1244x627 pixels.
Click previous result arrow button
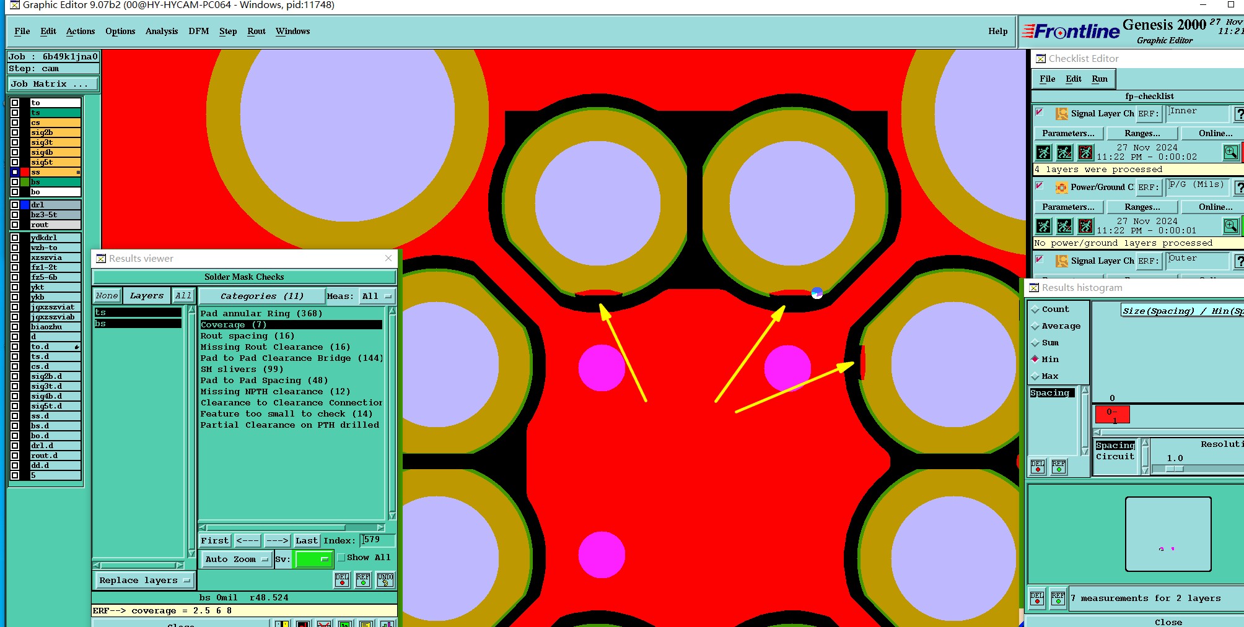click(248, 541)
